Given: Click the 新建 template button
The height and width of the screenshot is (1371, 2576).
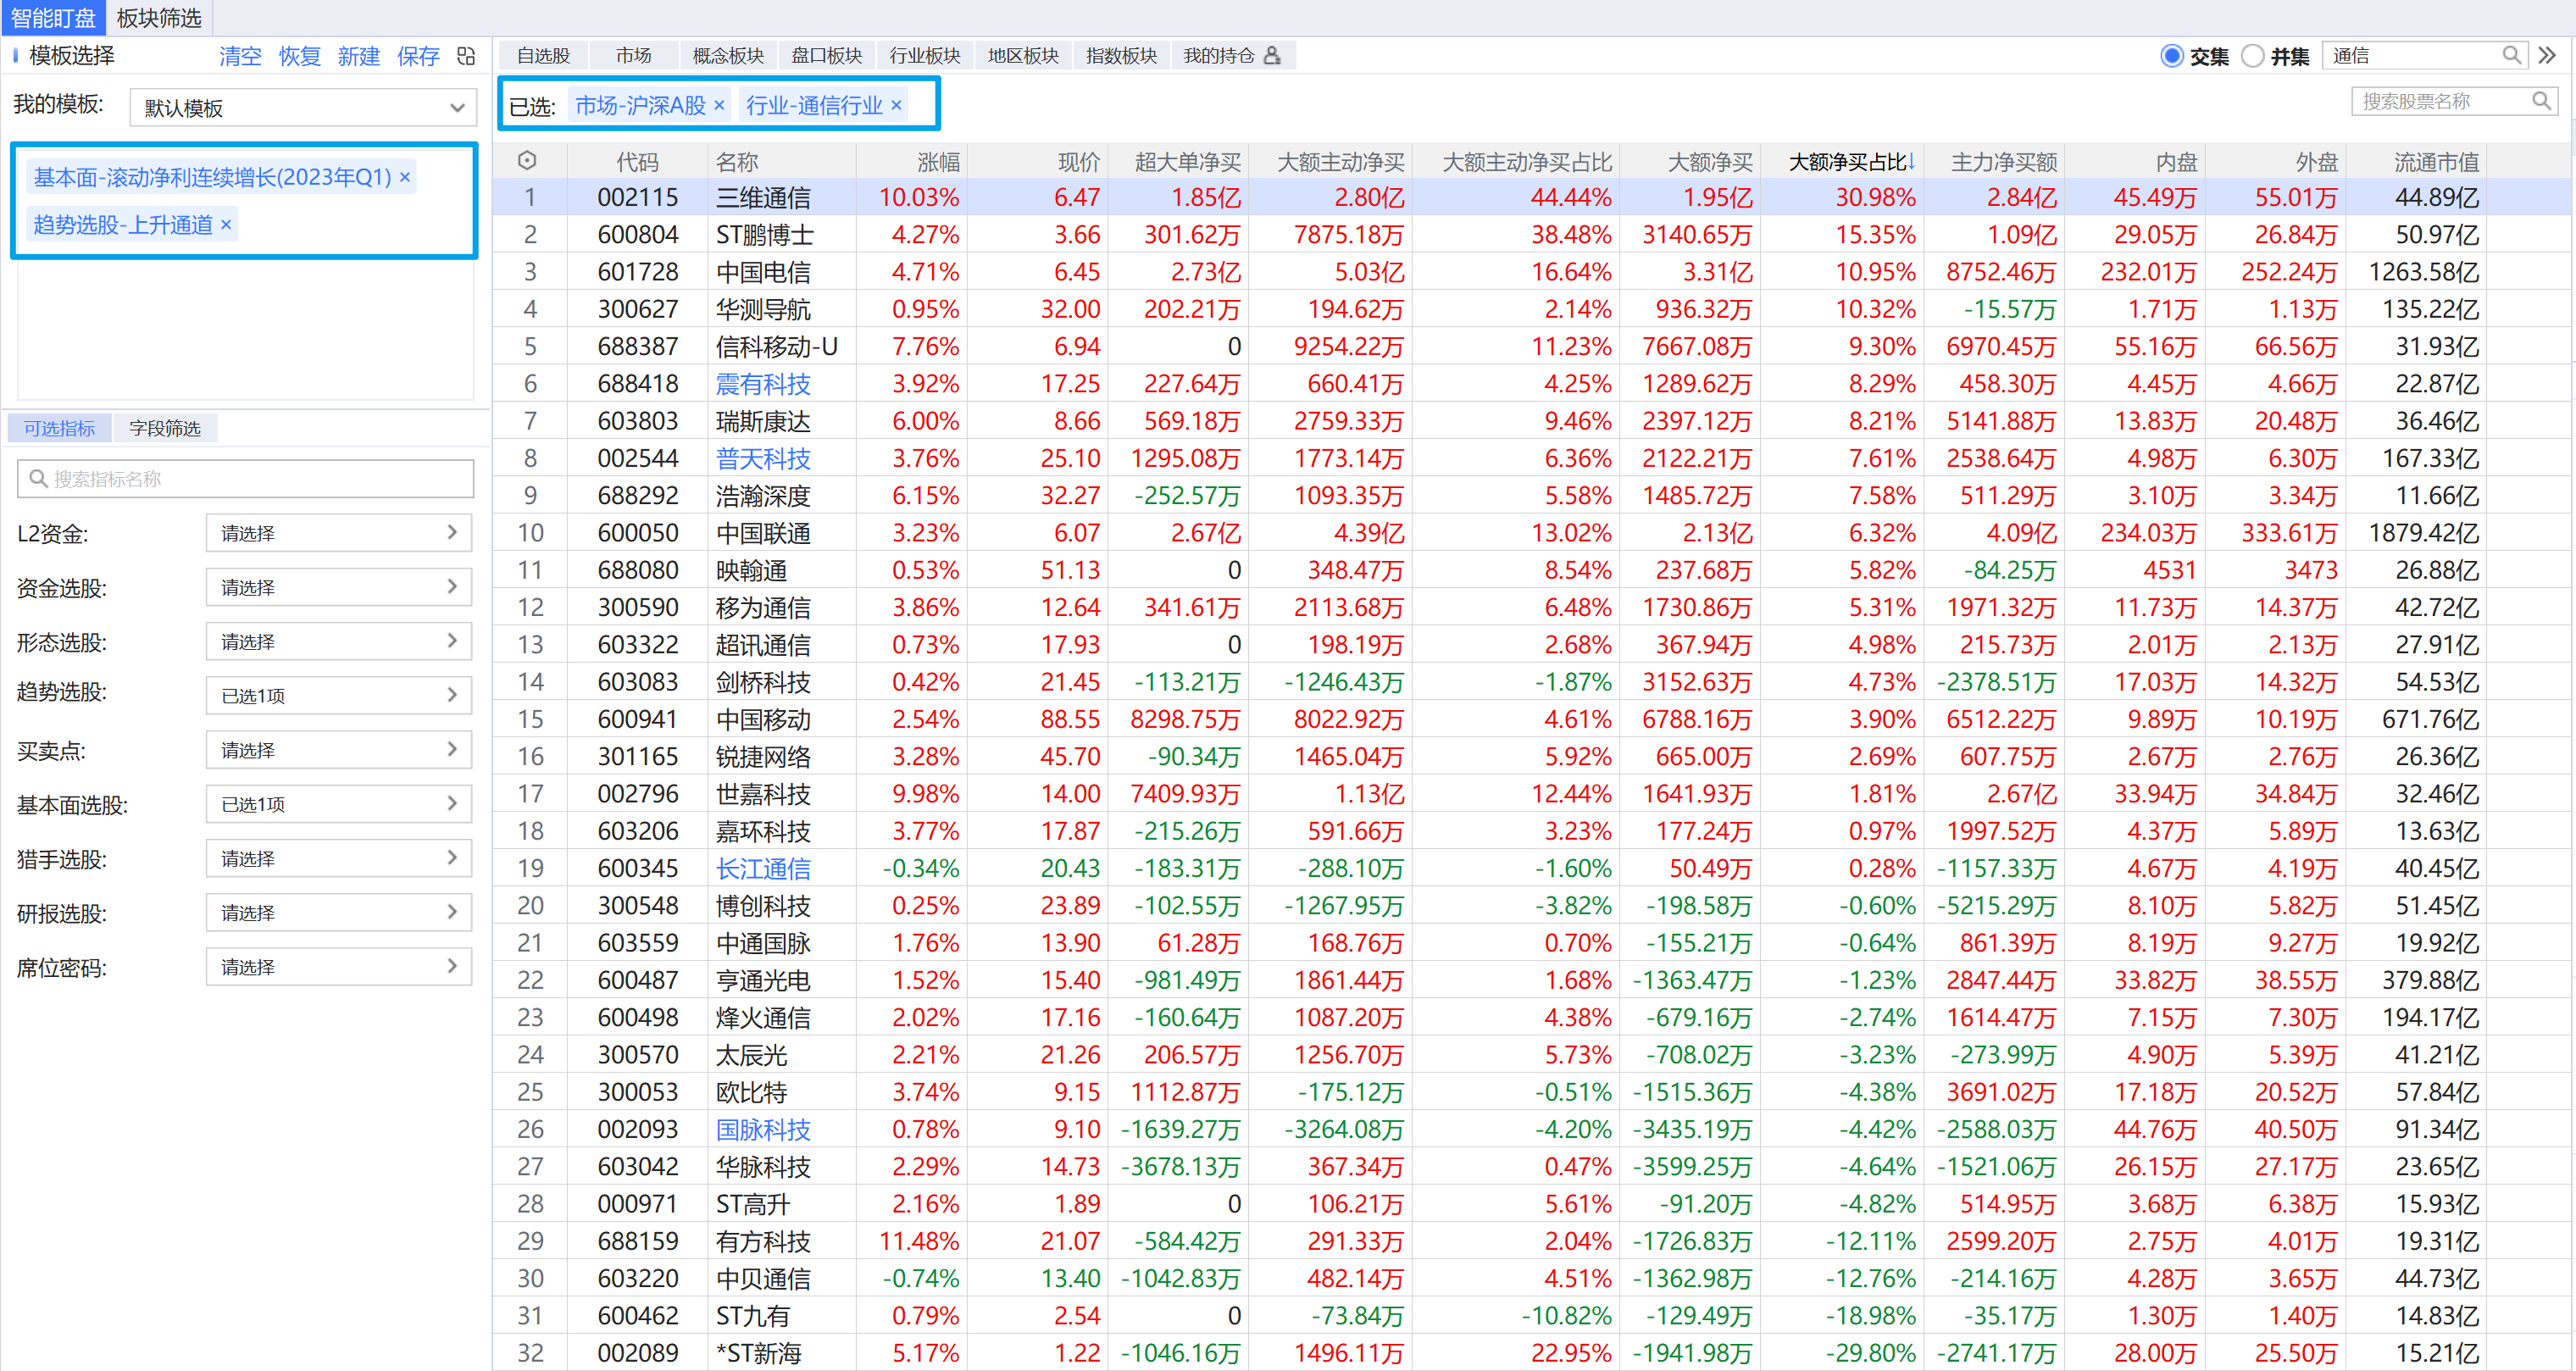Looking at the screenshot, I should click(x=358, y=56).
